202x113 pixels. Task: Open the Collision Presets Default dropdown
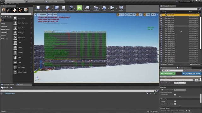(180, 83)
